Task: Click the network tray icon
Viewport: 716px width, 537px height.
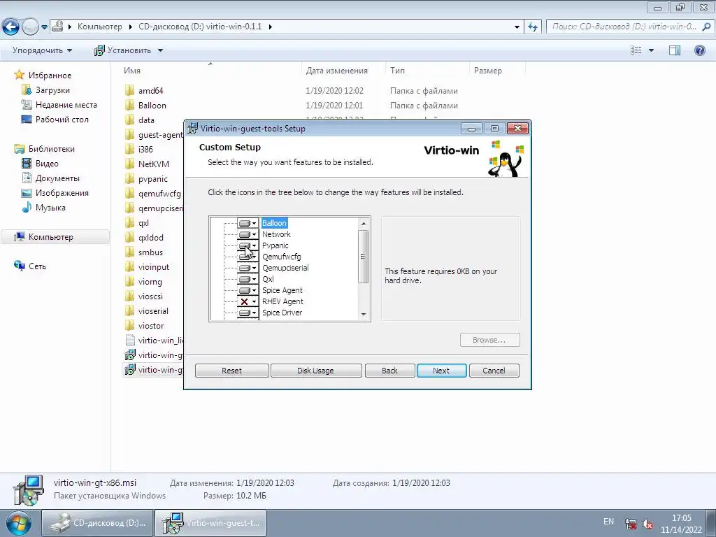Action: pos(631,524)
